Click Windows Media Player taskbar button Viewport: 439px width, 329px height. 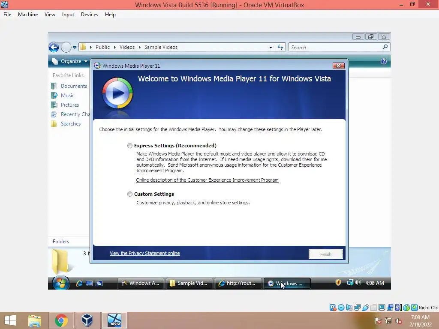coord(287,283)
